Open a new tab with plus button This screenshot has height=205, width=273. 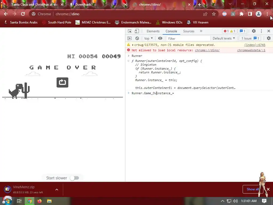pyautogui.click(x=199, y=5)
